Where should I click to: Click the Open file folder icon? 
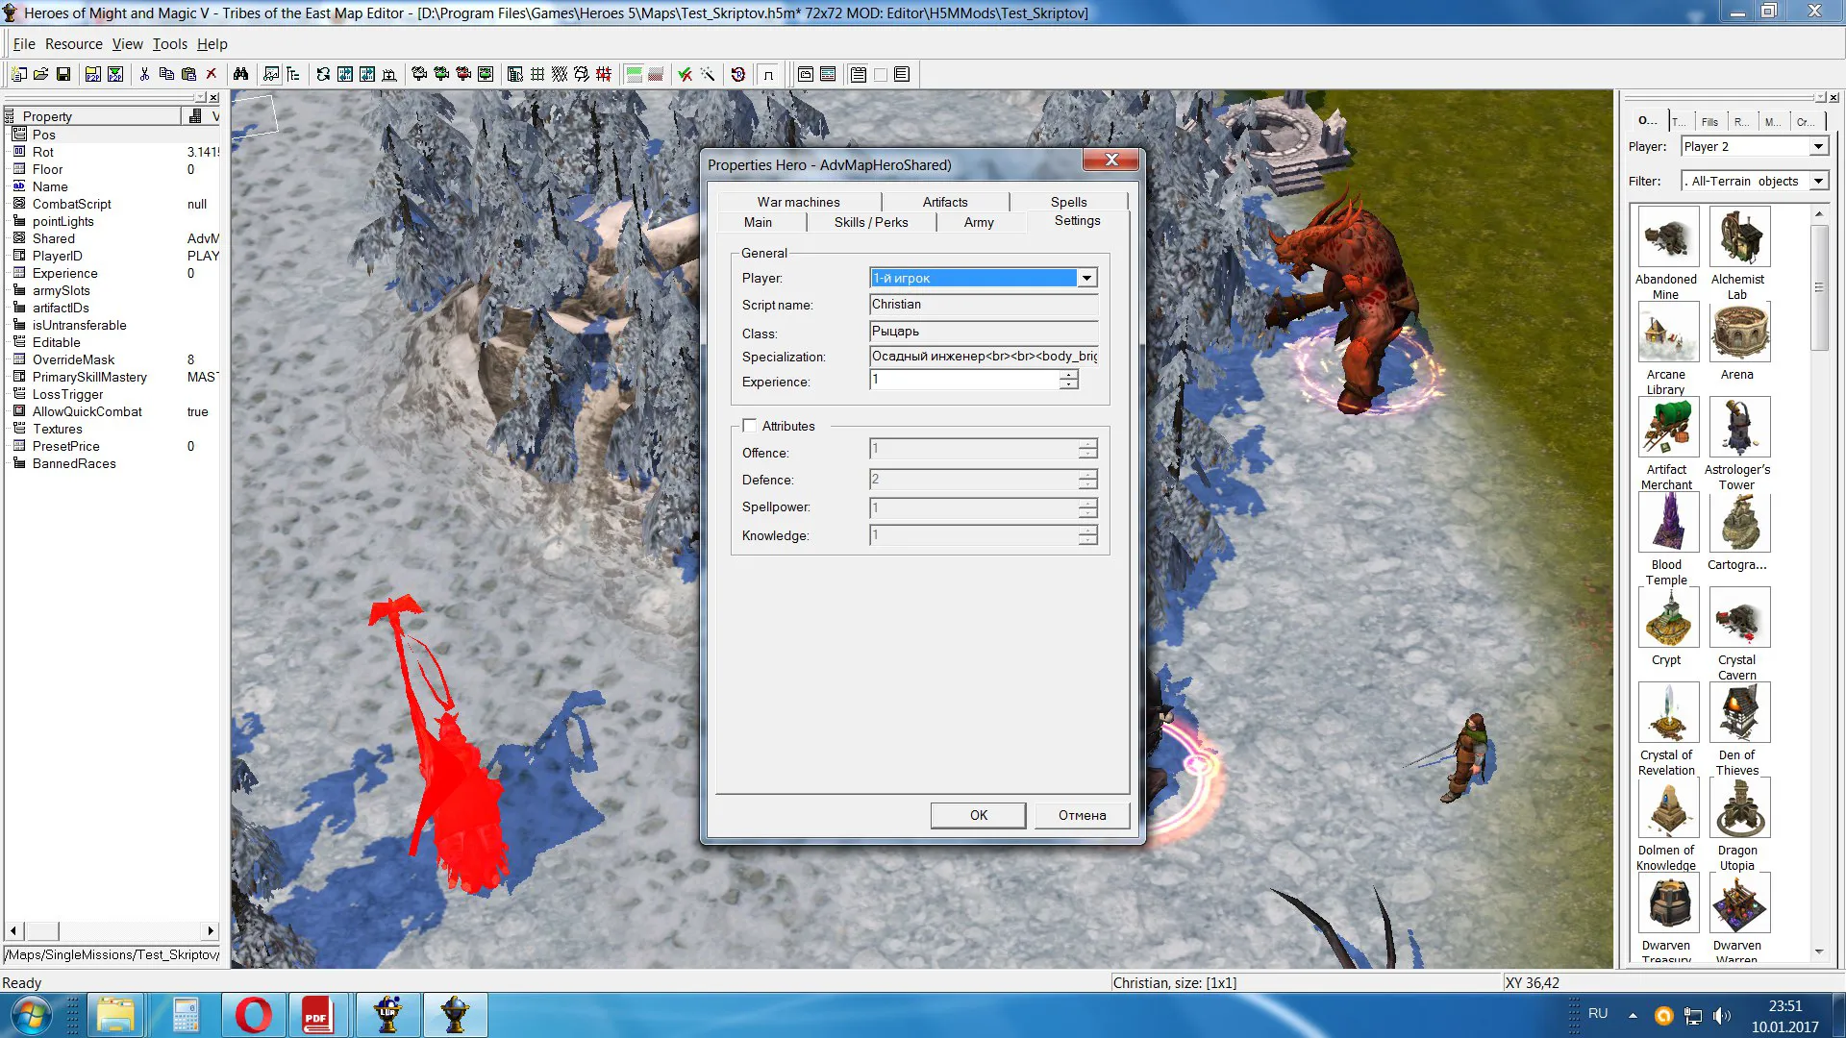[40, 74]
